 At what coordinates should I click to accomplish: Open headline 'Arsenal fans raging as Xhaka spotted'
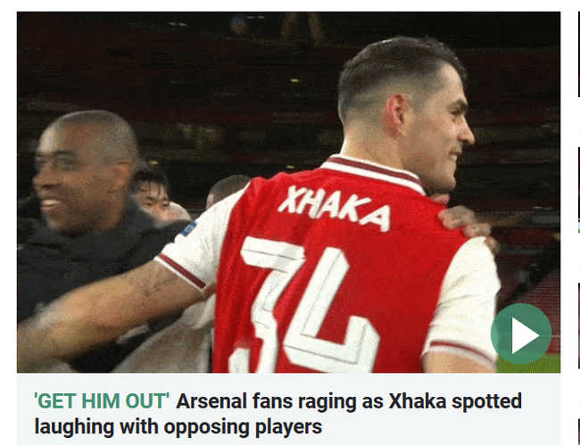[x=349, y=401]
